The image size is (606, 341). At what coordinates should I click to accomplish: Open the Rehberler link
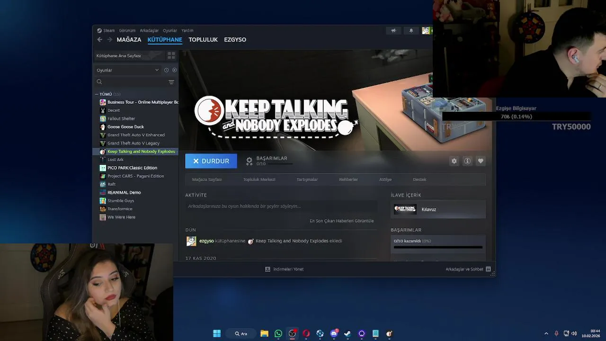click(348, 179)
